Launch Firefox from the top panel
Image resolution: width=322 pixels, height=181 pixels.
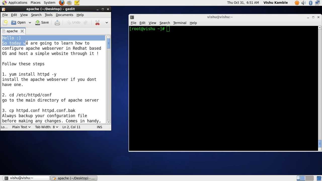click(62, 3)
